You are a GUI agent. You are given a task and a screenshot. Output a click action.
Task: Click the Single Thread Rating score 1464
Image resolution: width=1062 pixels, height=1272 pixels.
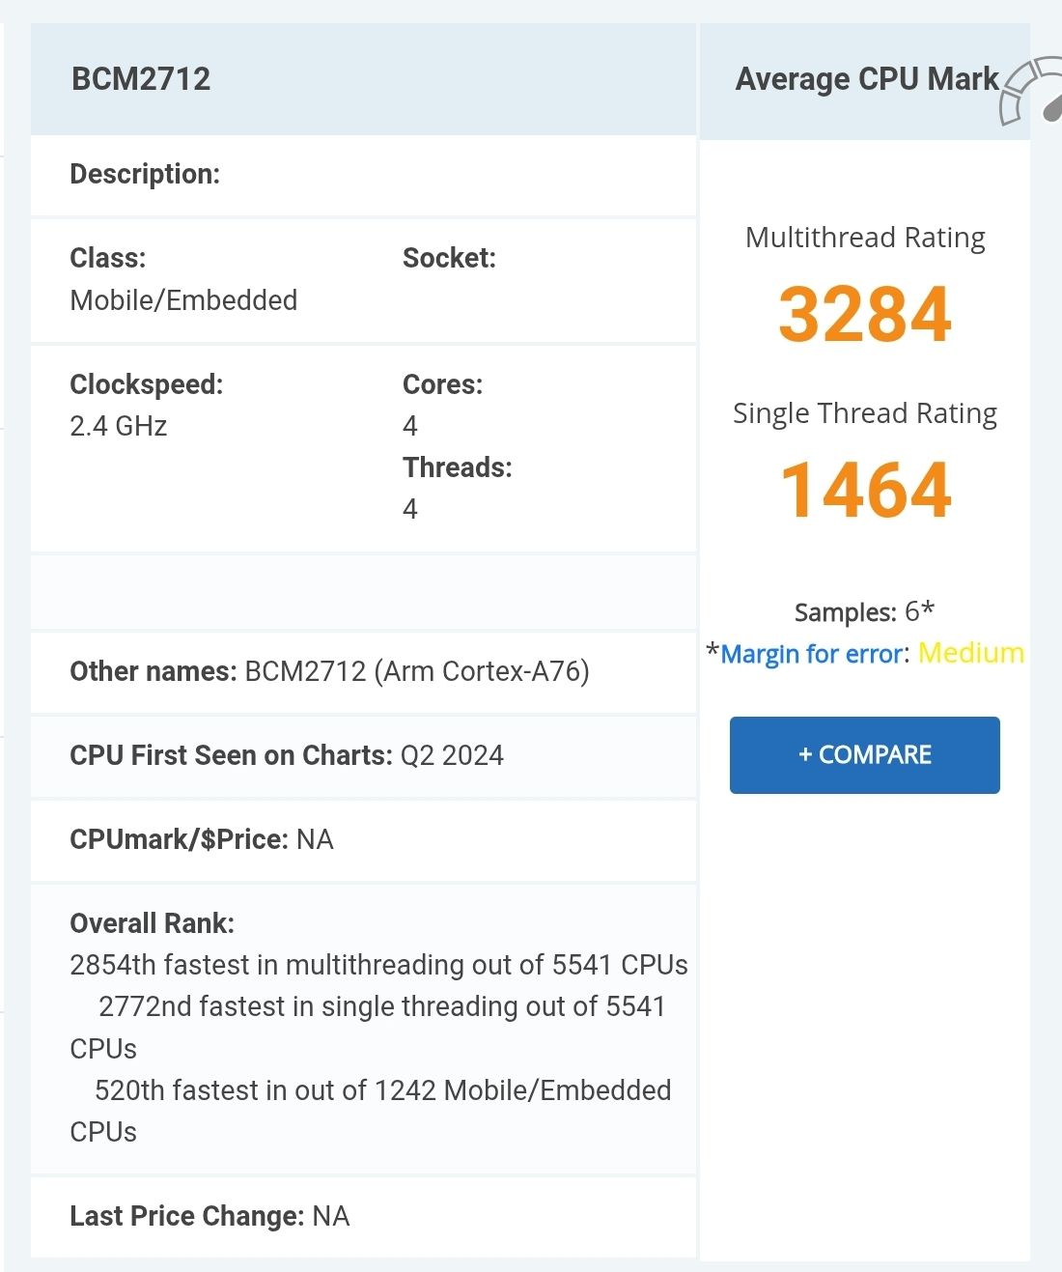865,491
